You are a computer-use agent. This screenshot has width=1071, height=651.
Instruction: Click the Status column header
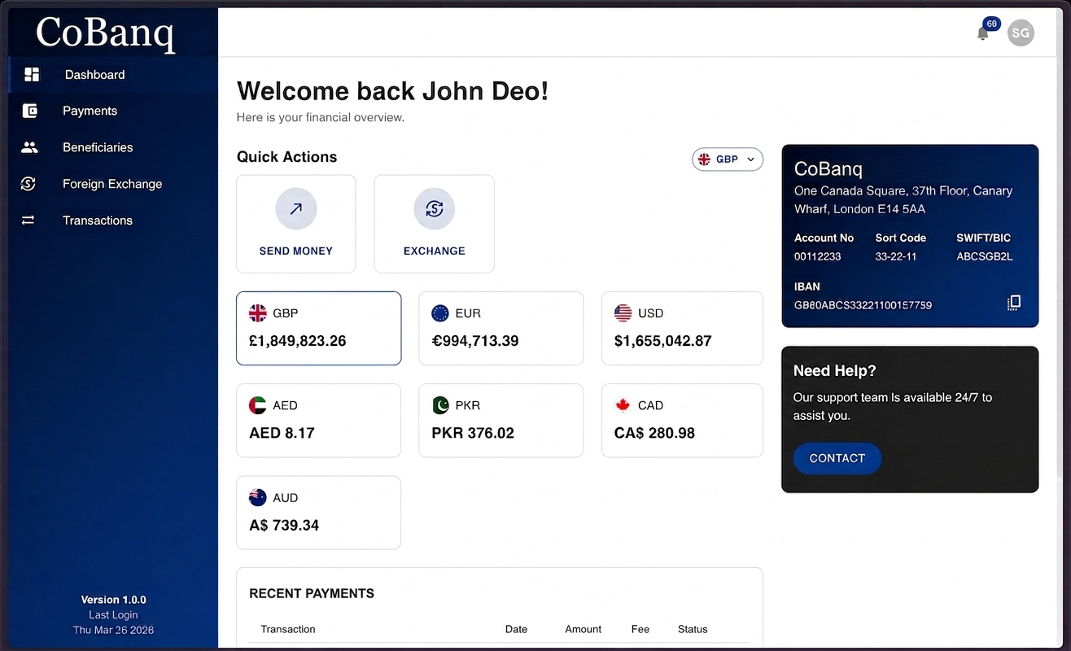tap(693, 629)
